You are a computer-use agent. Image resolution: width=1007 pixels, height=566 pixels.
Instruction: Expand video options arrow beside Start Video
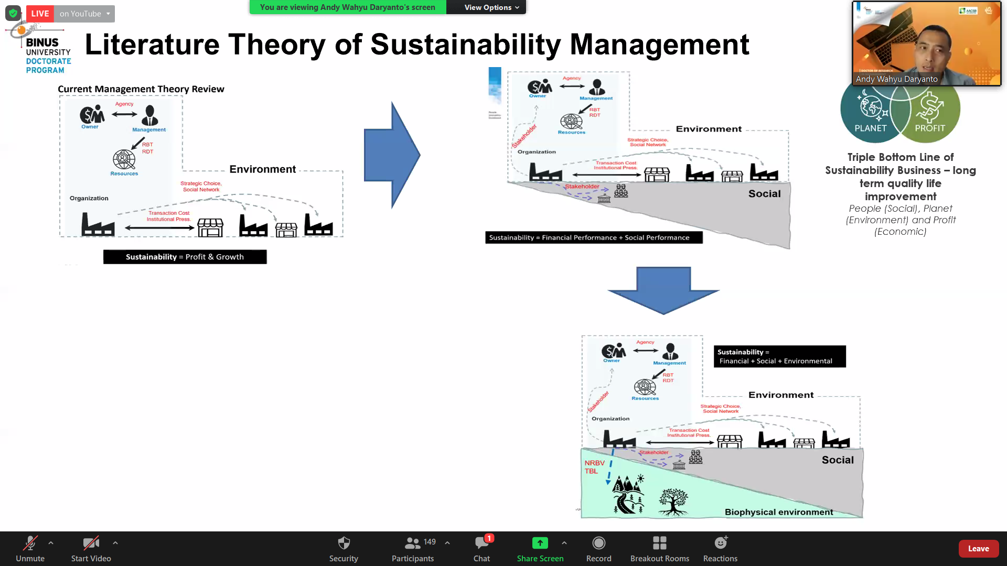click(115, 543)
